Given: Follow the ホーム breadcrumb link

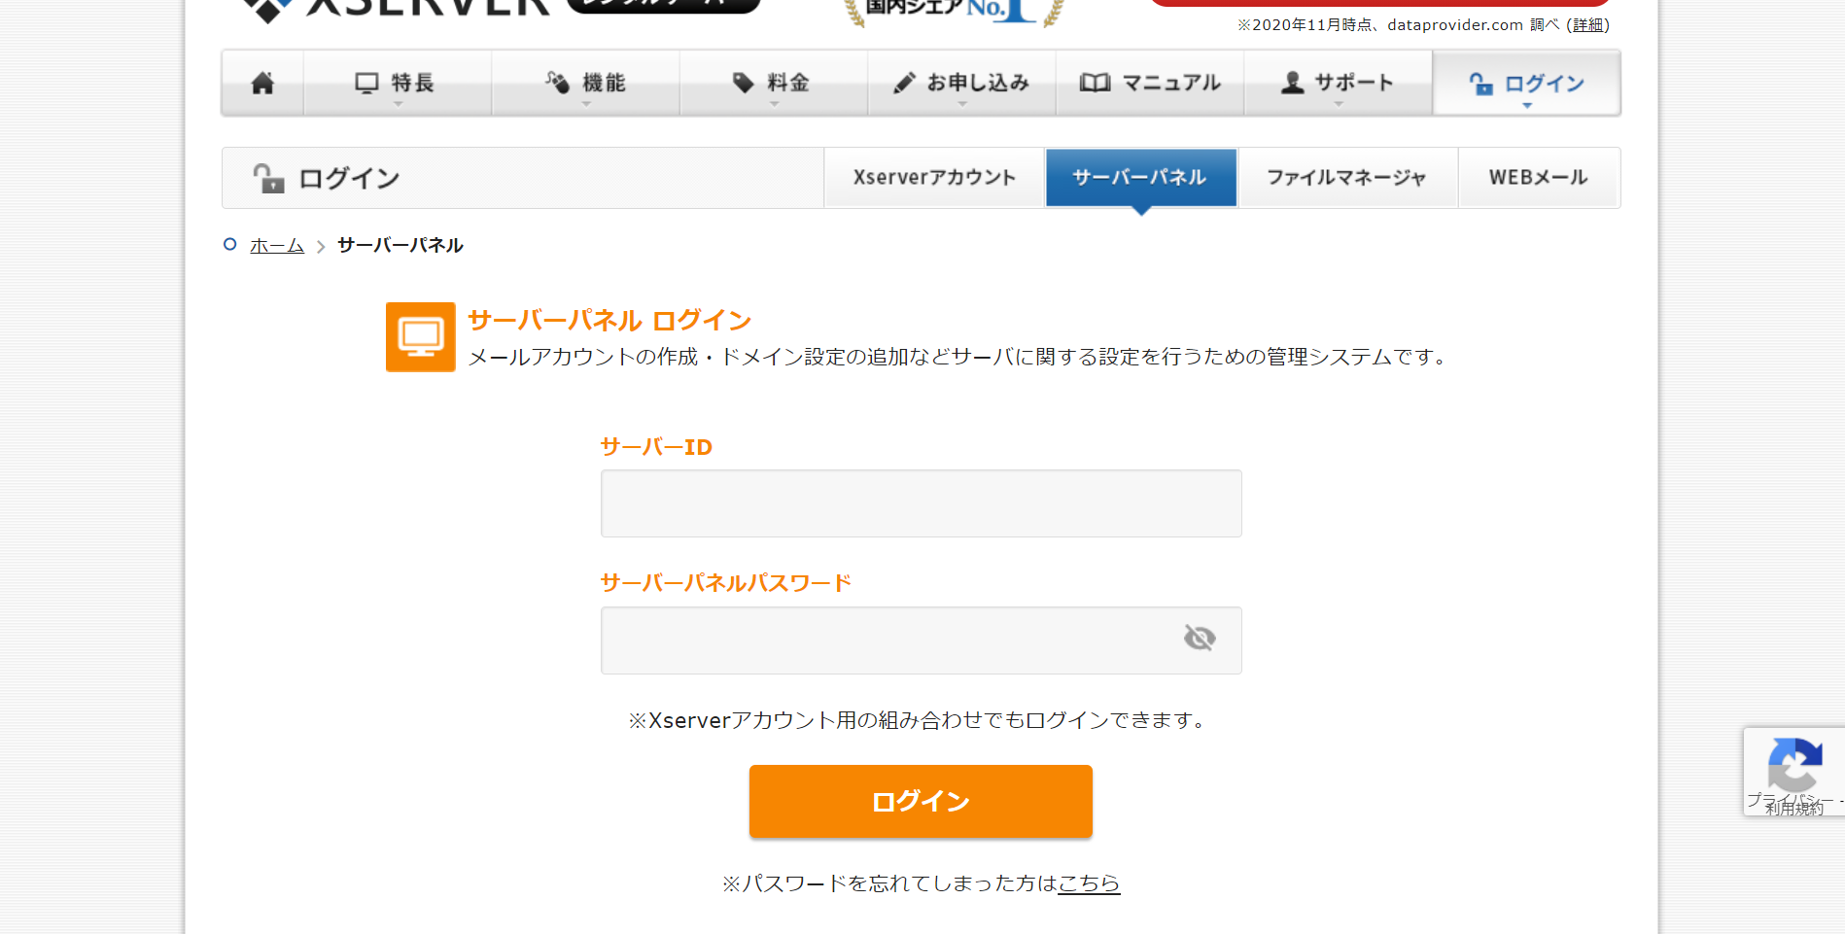Looking at the screenshot, I should 277,246.
